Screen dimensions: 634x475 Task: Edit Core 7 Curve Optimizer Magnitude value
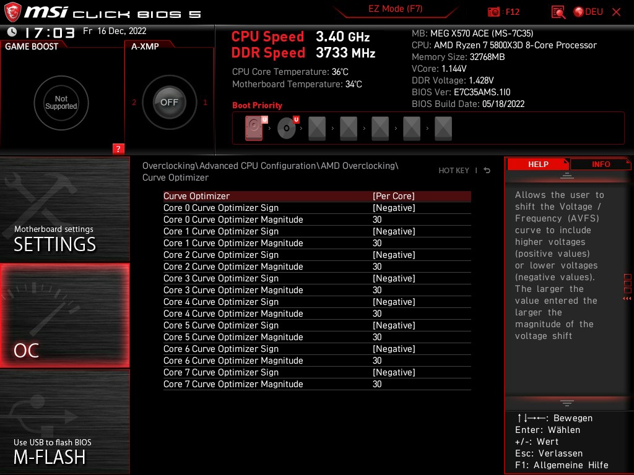point(377,383)
